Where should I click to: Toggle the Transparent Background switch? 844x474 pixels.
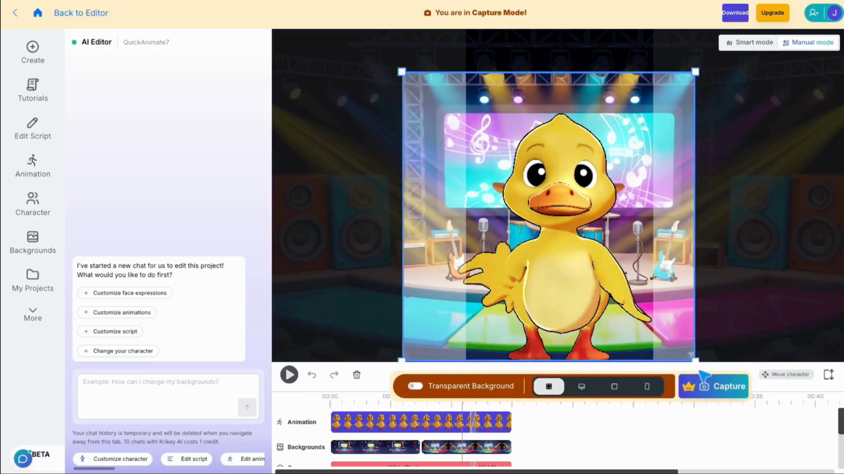(x=415, y=386)
